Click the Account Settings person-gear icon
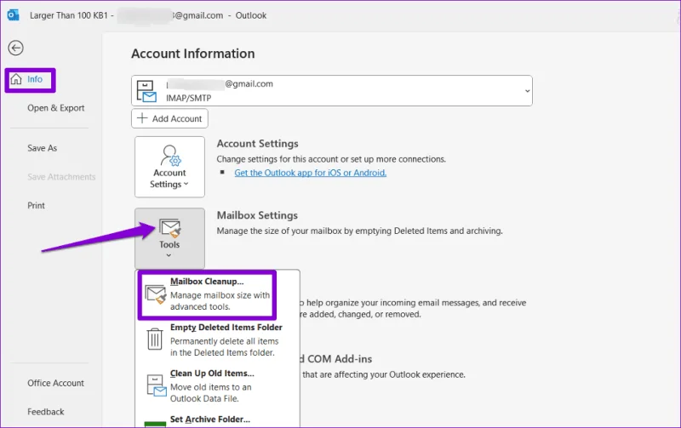Screen dimensions: 681x428 pos(170,156)
